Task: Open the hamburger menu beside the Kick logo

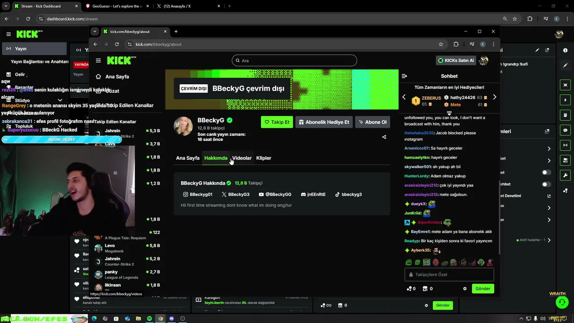Action: click(98, 61)
